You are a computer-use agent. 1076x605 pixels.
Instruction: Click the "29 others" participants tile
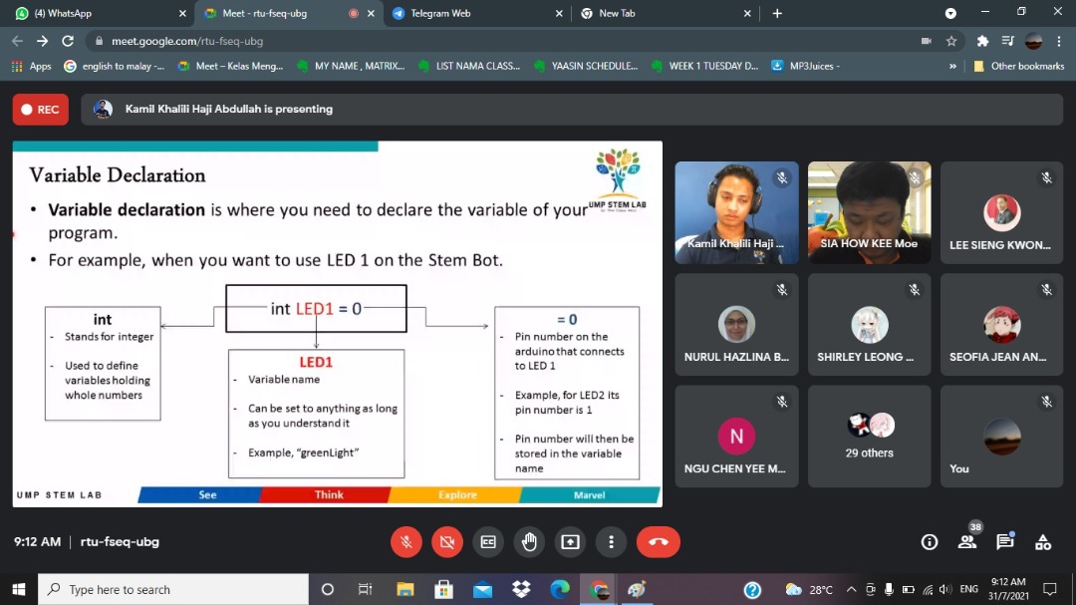click(x=869, y=437)
